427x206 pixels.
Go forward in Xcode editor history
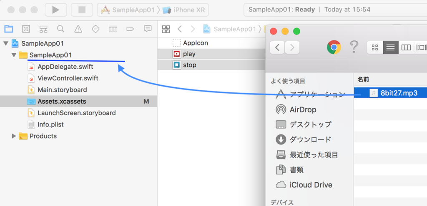[193, 29]
